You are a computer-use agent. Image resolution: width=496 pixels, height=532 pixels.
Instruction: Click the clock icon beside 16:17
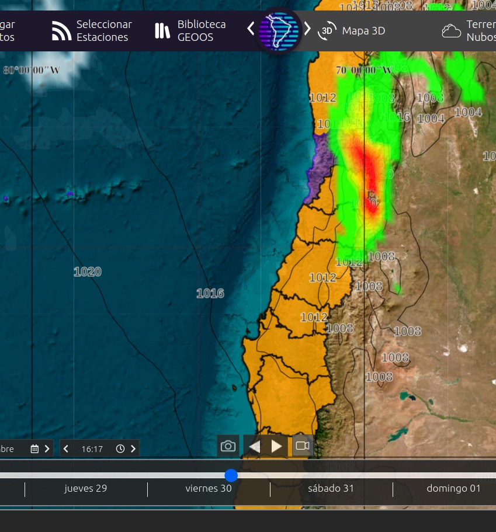coord(120,448)
